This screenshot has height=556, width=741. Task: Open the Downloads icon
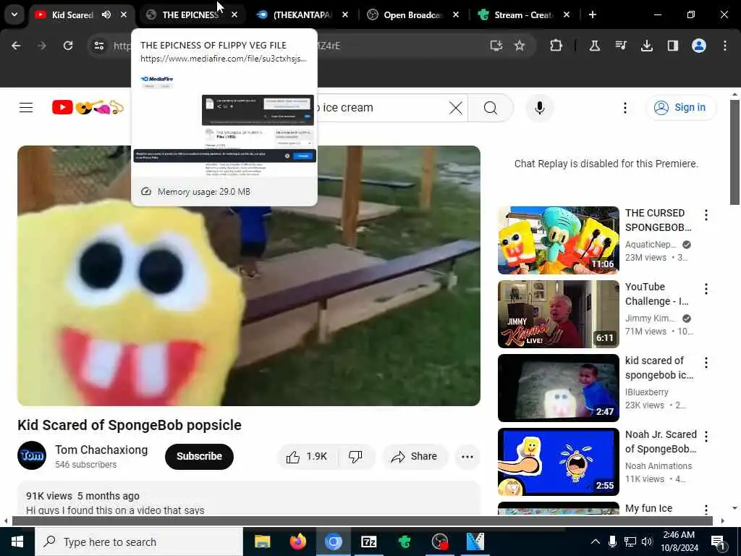(x=646, y=46)
